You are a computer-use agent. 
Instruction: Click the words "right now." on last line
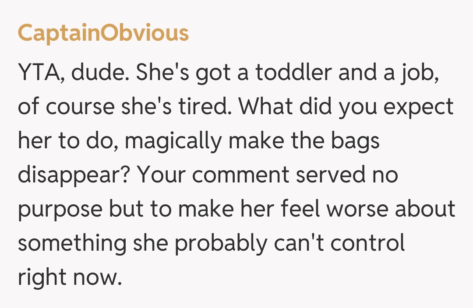tap(69, 278)
